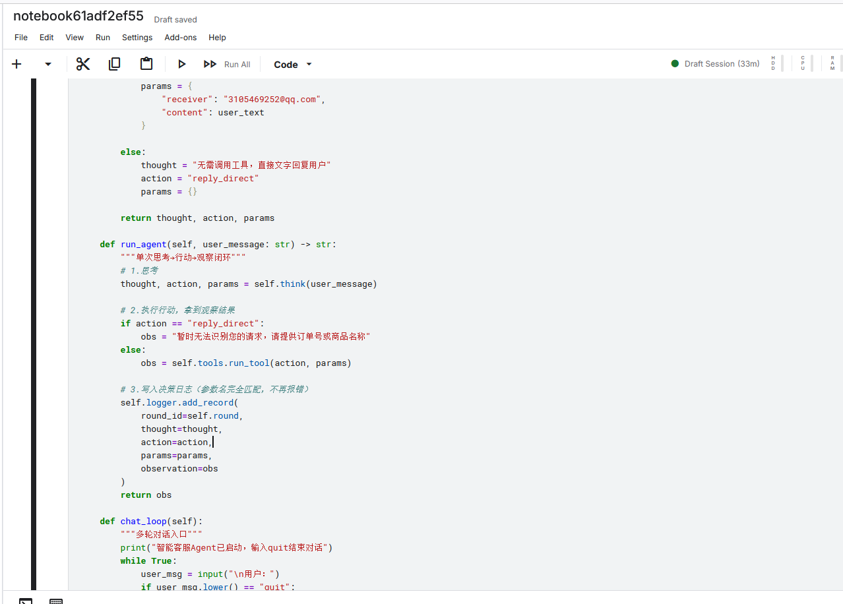Click the Run All button

[228, 64]
